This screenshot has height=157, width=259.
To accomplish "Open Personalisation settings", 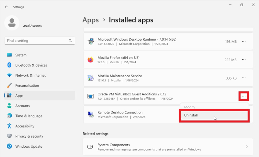I will (x=39, y=85).
